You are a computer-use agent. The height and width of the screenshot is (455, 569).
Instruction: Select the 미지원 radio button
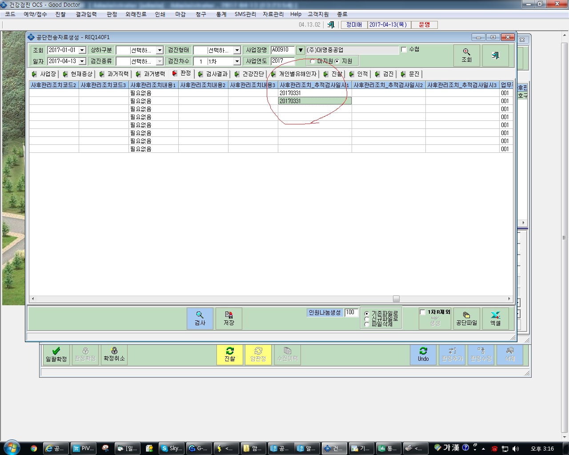pos(313,61)
